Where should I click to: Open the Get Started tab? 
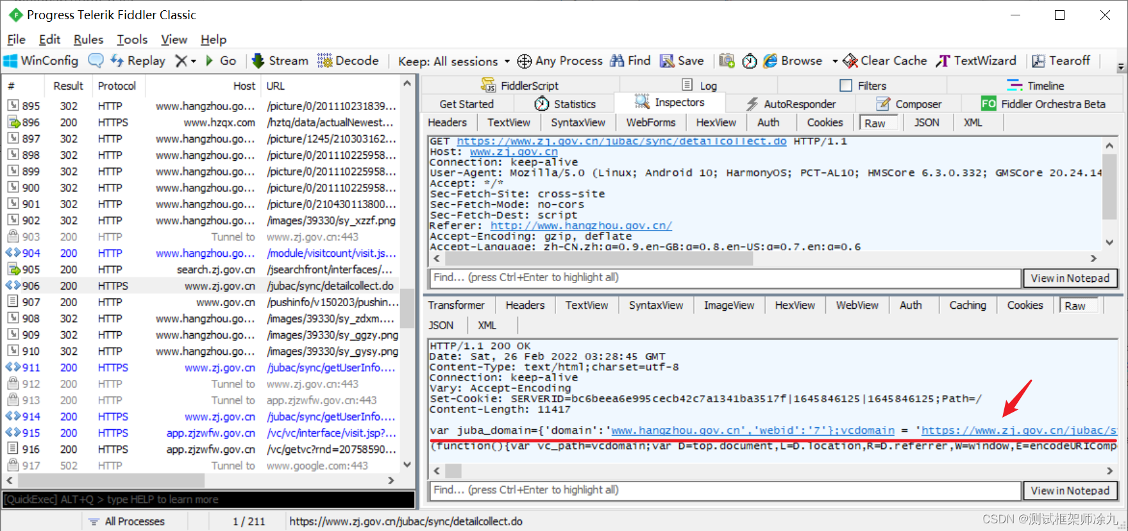[466, 104]
